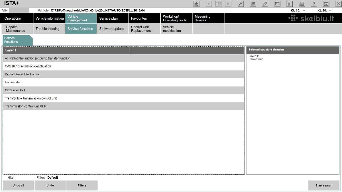Click the back arrow navigation icon
Image resolution: width=342 pixels, height=192 pixels.
pyautogui.click(x=209, y=4)
